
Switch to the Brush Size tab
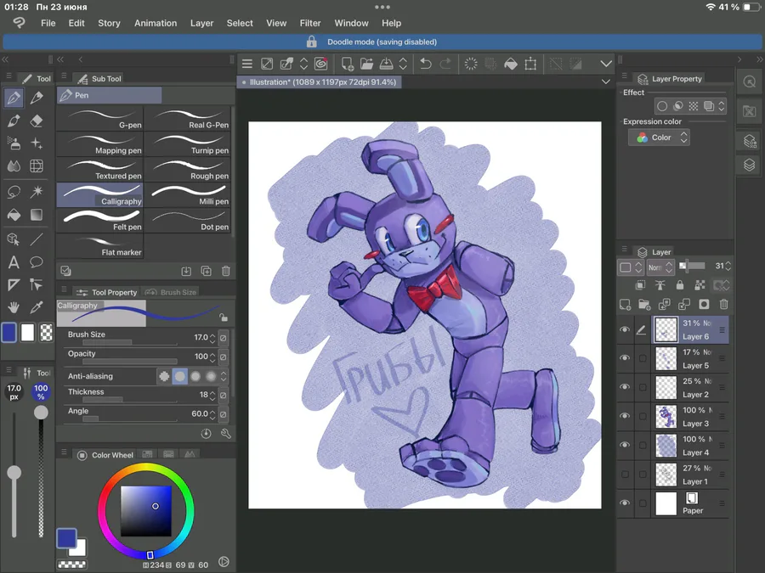tap(171, 292)
